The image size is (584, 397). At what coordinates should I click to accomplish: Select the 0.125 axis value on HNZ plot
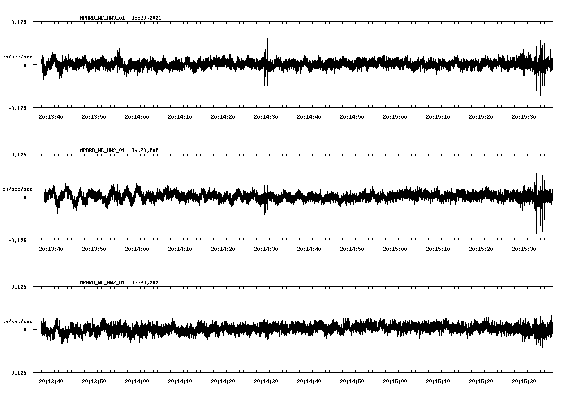point(19,287)
